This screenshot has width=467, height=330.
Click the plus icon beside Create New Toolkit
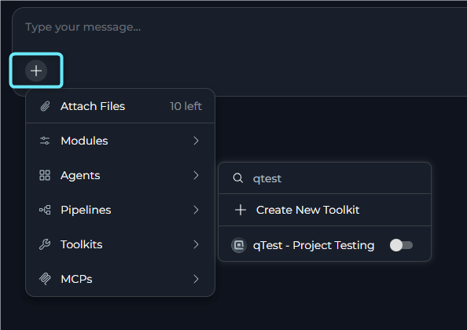(241, 210)
